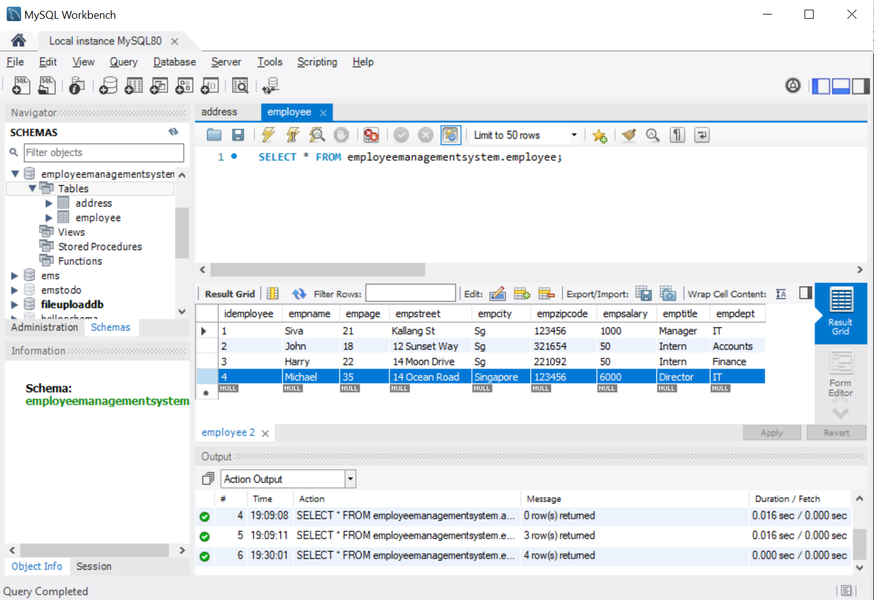The width and height of the screenshot is (874, 600).
Task: Execute the SQL query with the lightning bolt
Action: pos(268,135)
